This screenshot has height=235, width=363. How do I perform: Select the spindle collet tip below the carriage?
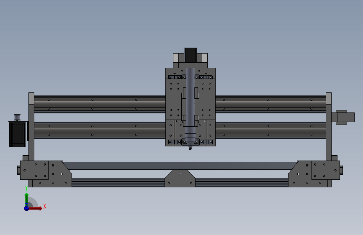[191, 148]
